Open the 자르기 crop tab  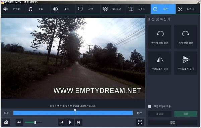[138, 9]
